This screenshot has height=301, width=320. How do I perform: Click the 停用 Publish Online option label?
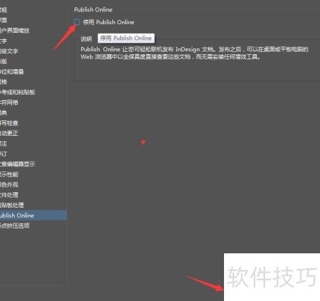[x=109, y=22]
